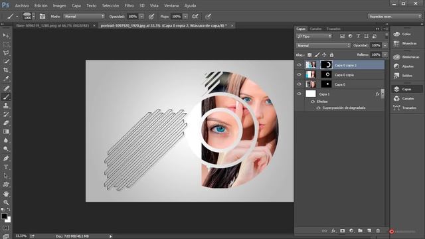Select layer mask thumbnail of Capa 0 copia
Screen dimensions: 425x239
click(x=326, y=74)
